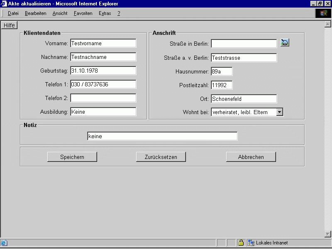Click the Postleitzahl field

click(222, 85)
